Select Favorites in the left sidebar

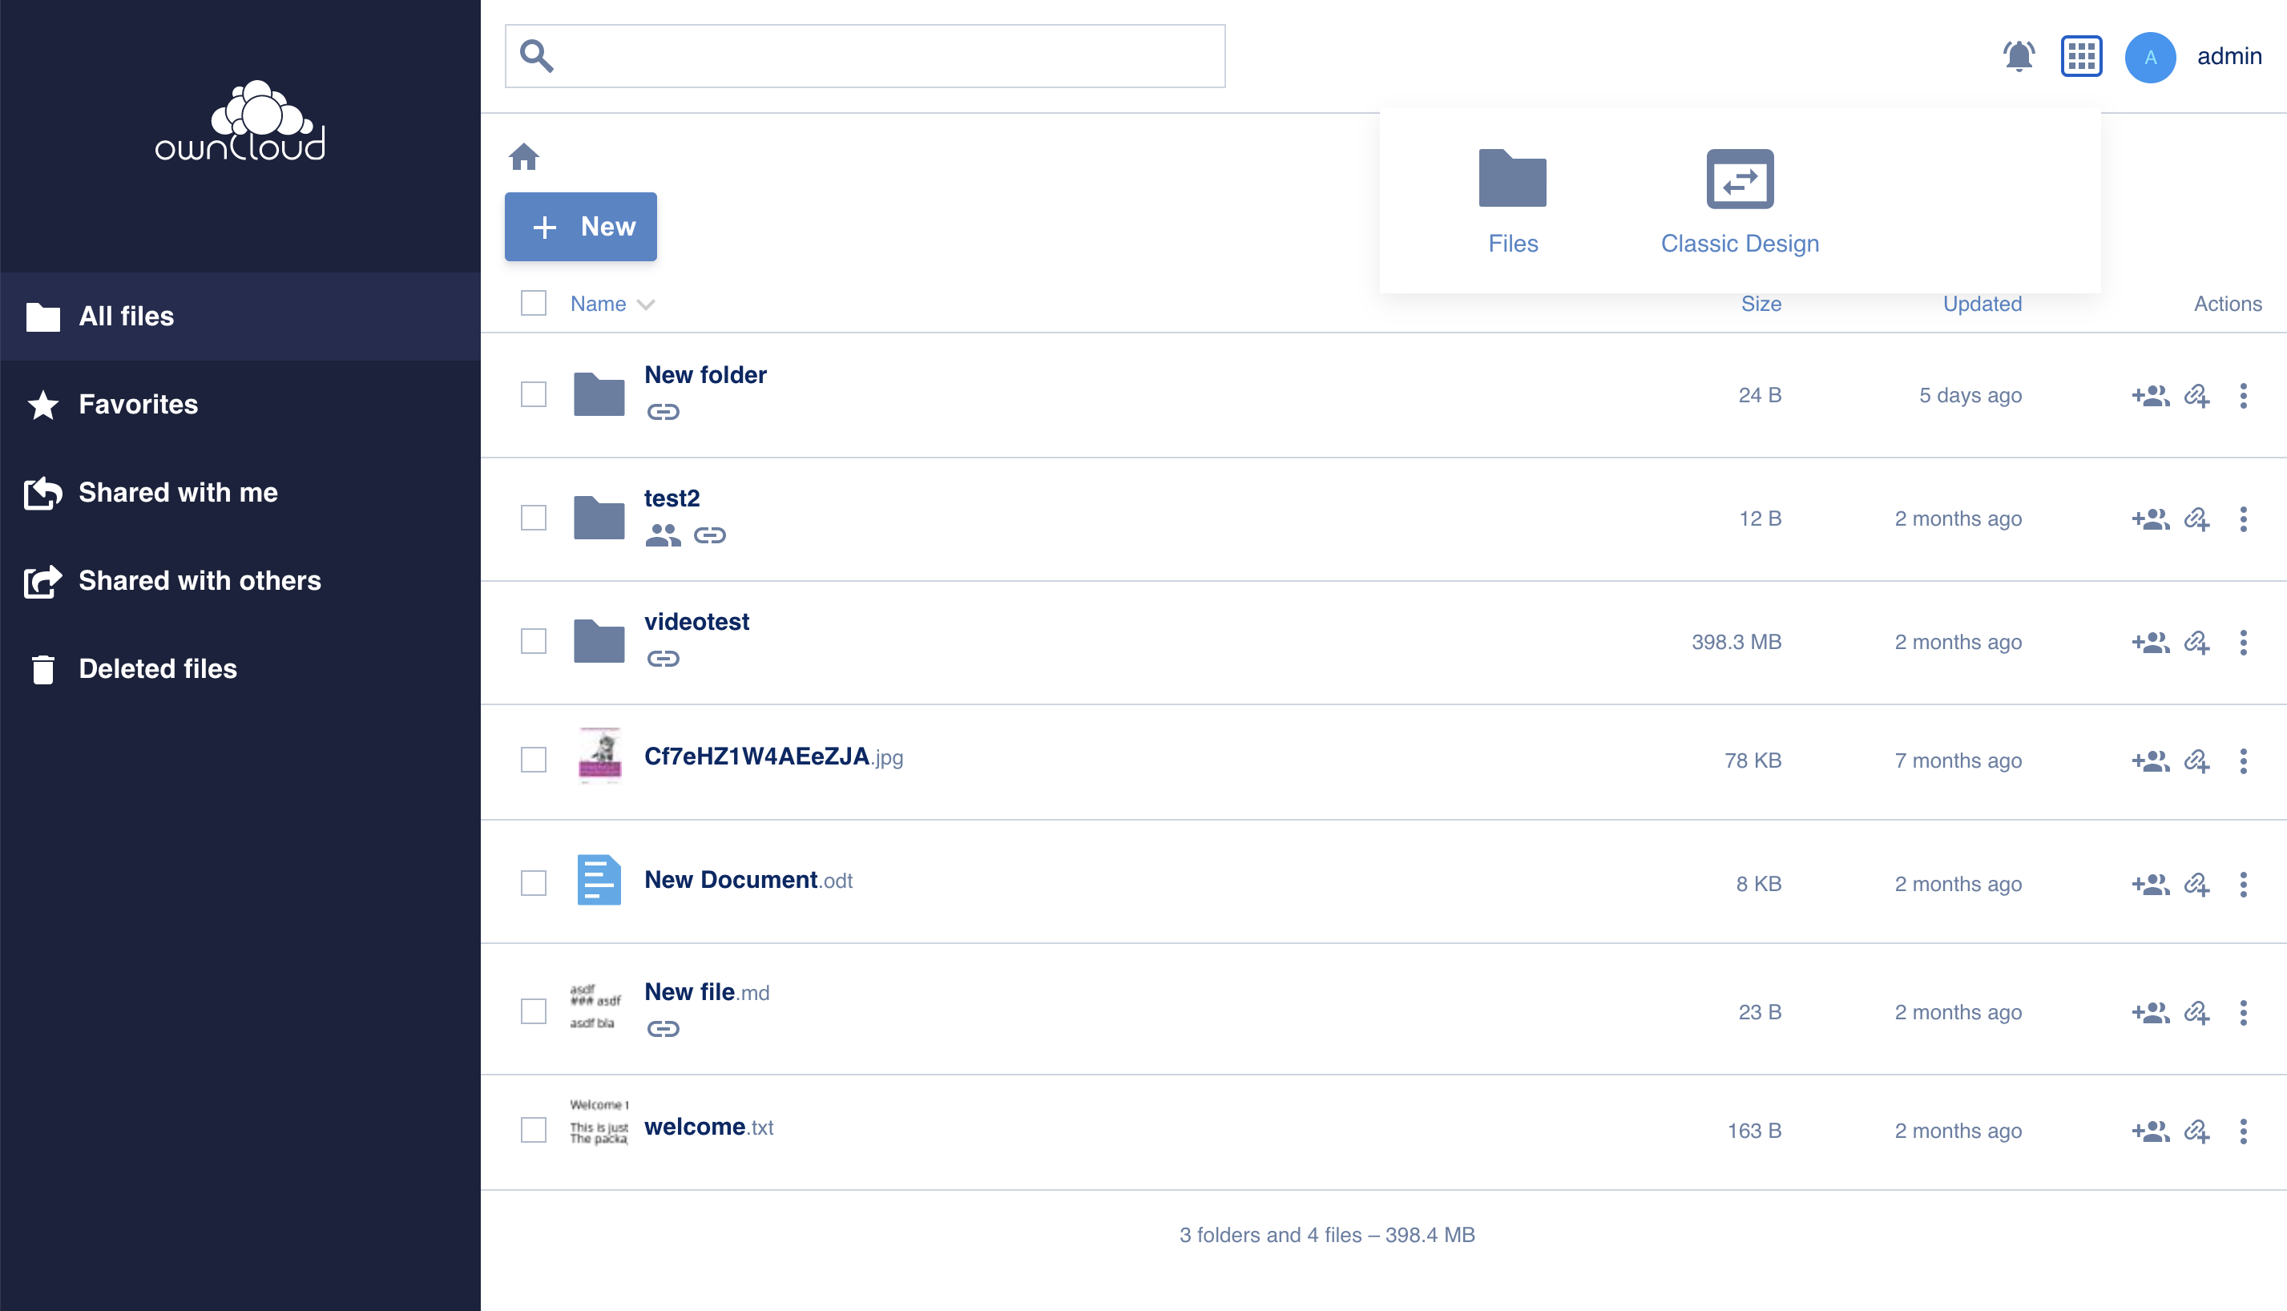coord(138,405)
